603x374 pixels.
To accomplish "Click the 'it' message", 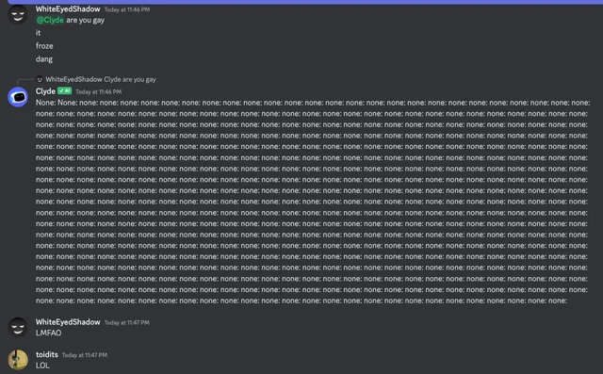I will tap(38, 33).
